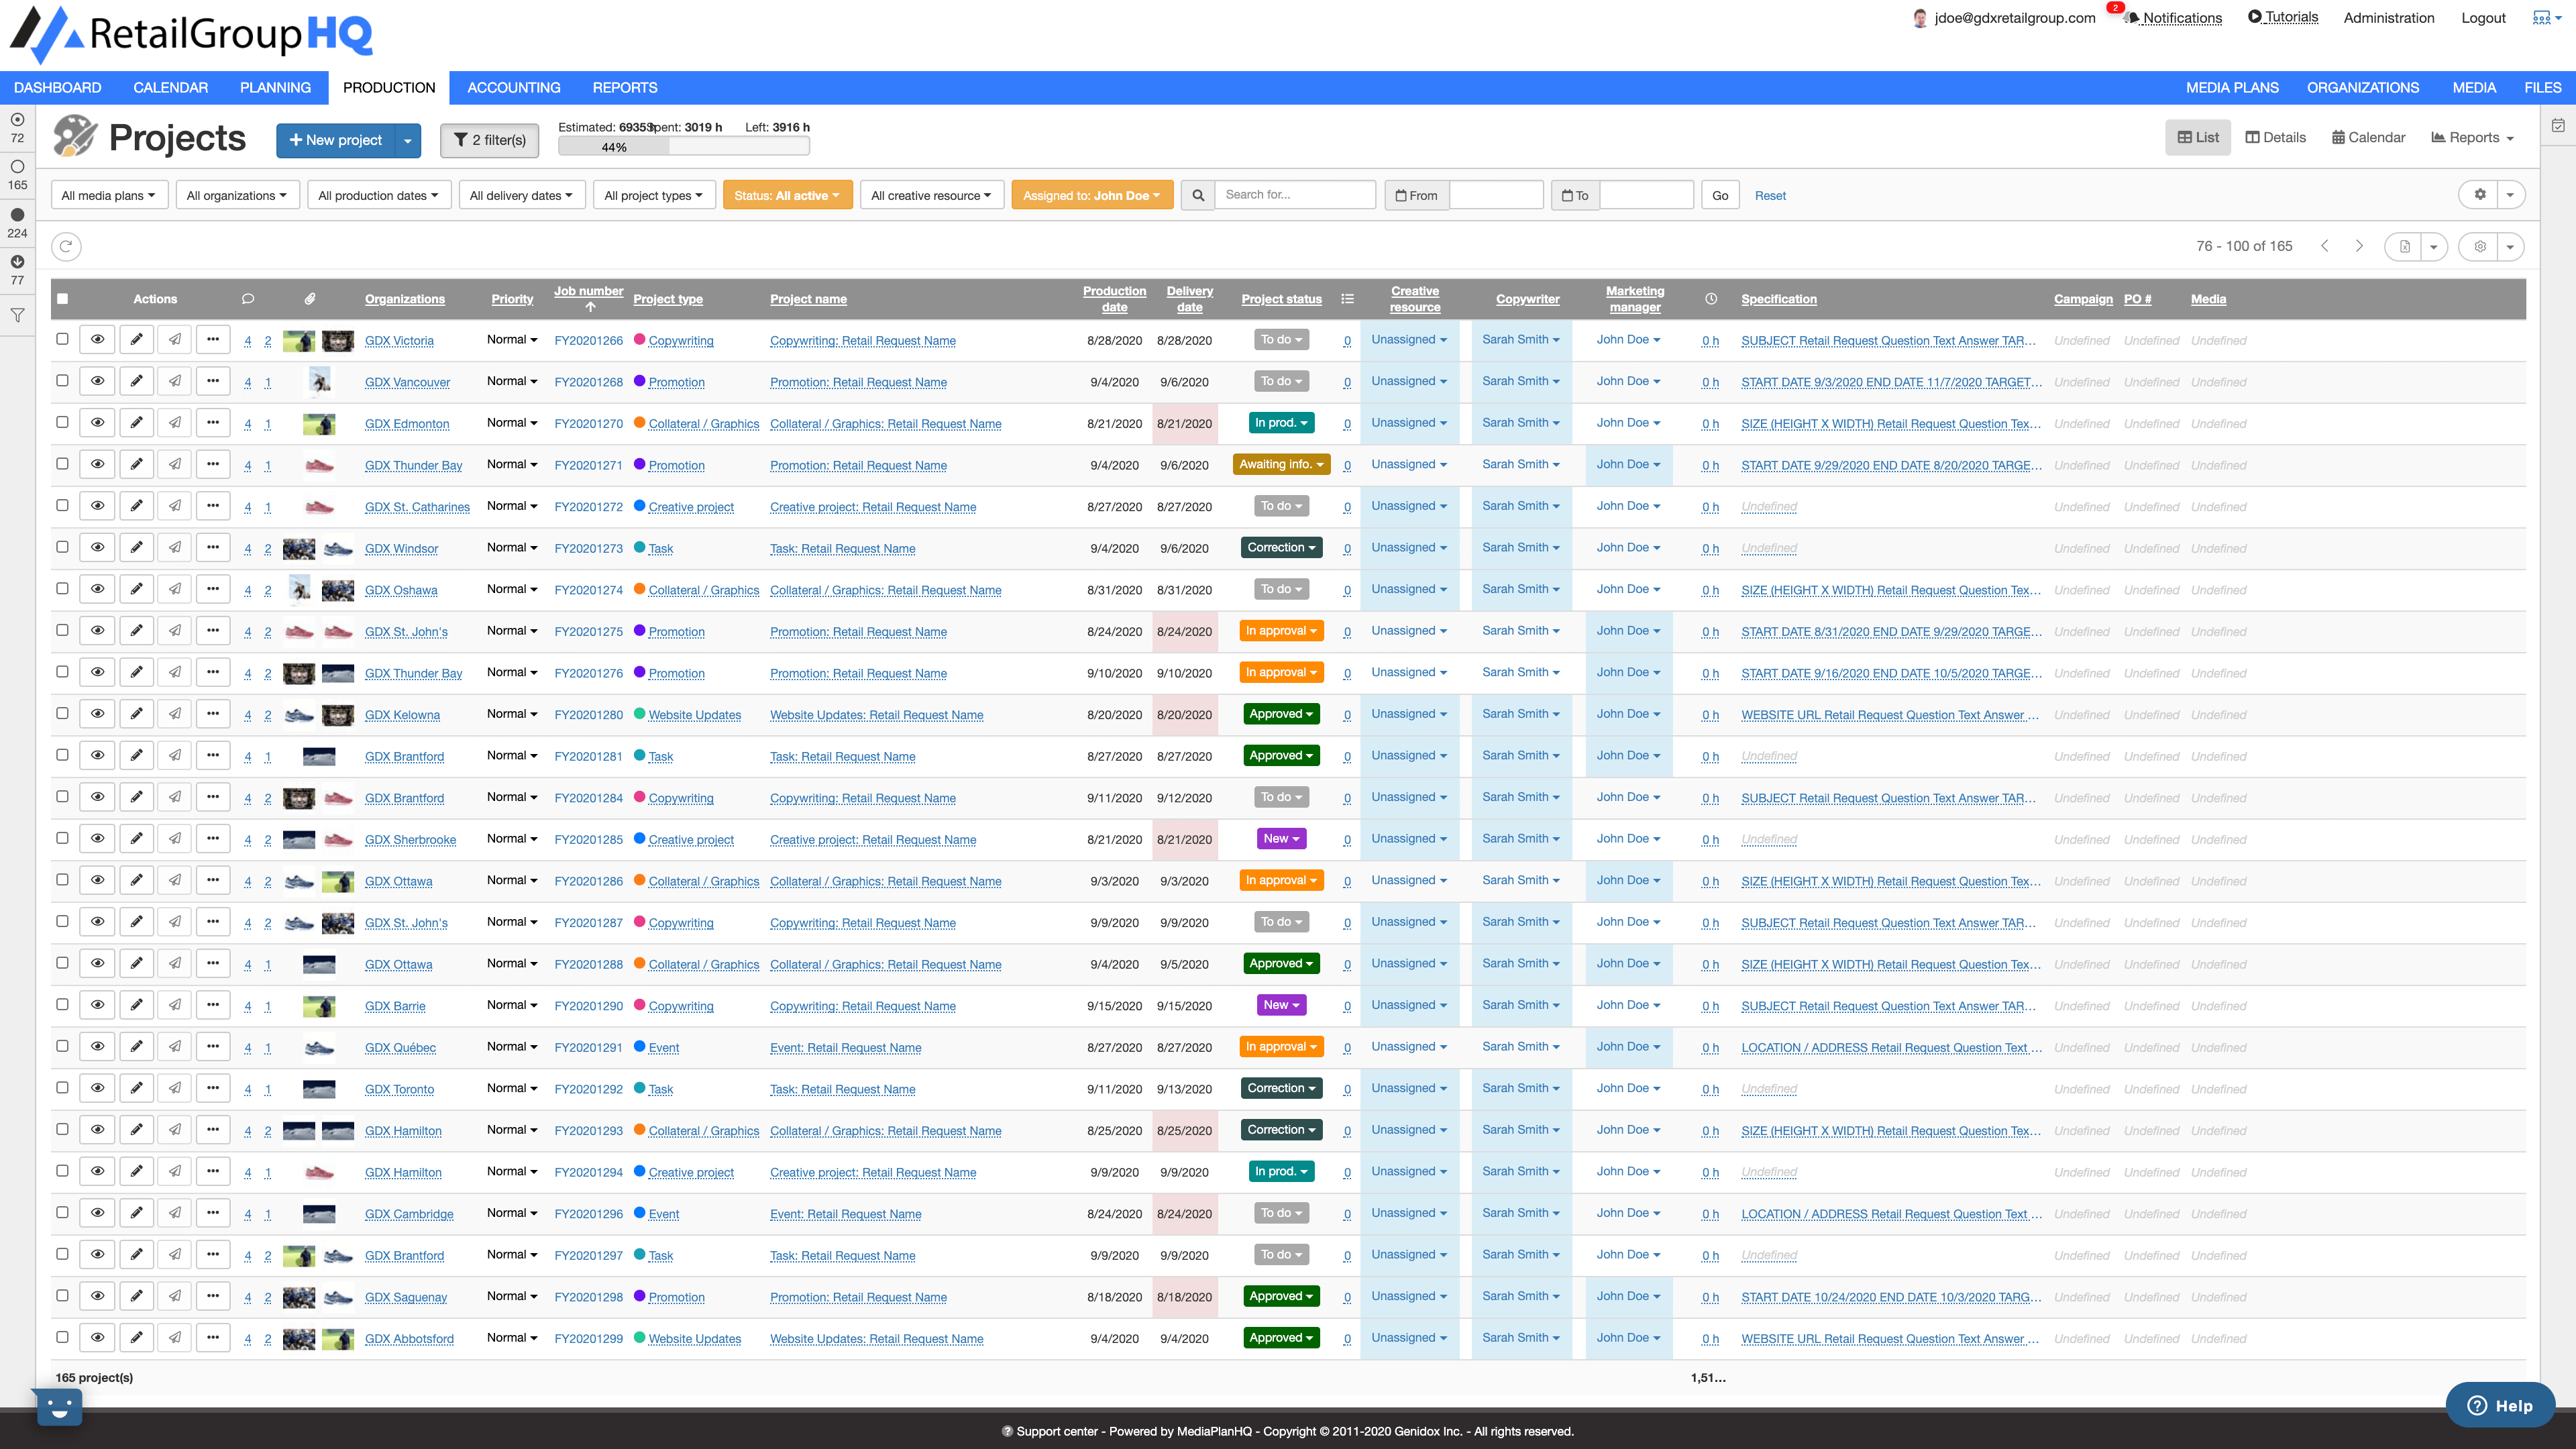Open more actions for GDX Thunder Bay row
This screenshot has height=1449, width=2576.
[213, 464]
